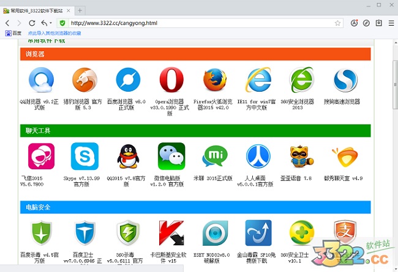
Task: Open the downloads toolbar icon
Action: click(378, 23)
